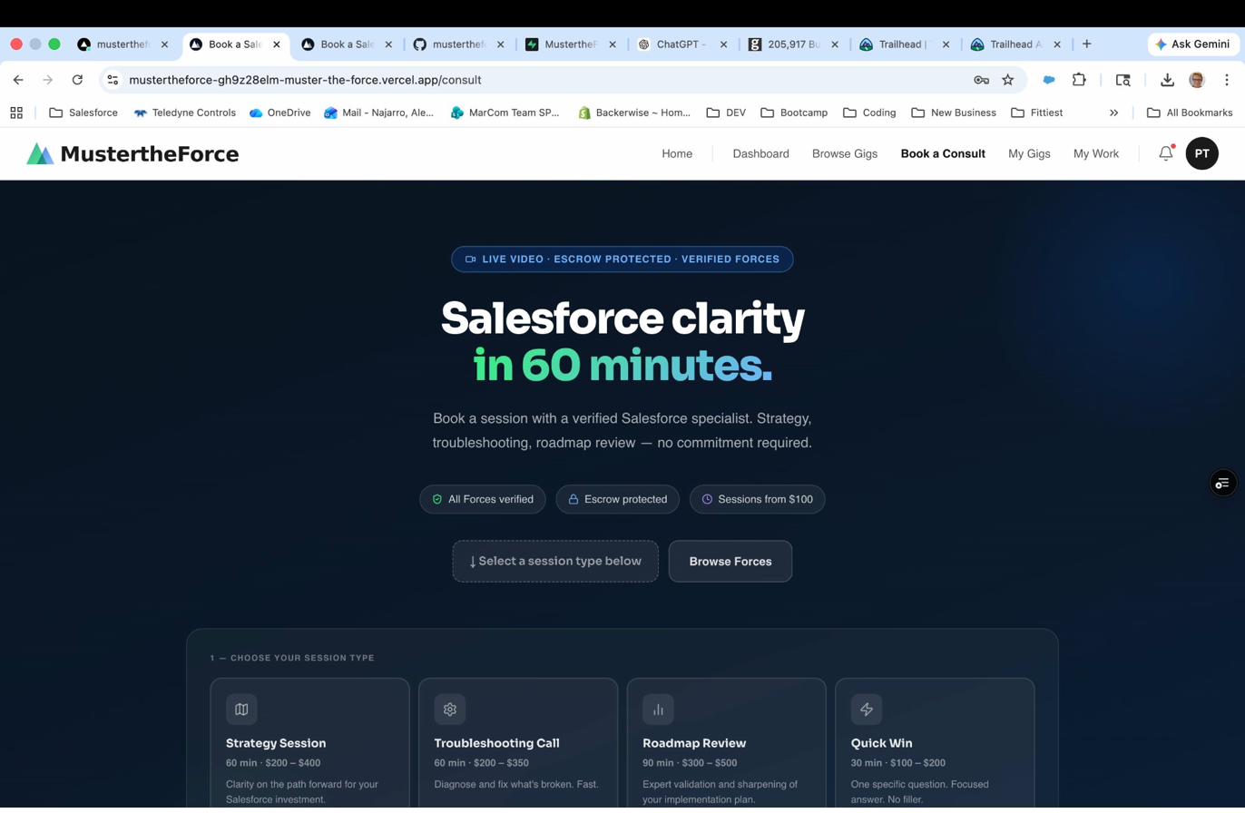Open the DEV bookmarks folder
This screenshot has width=1245, height=813.
[725, 113]
